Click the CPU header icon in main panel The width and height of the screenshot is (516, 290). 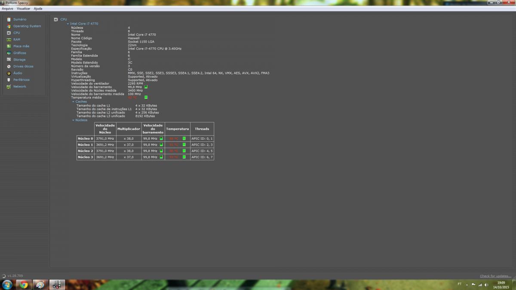click(x=56, y=19)
